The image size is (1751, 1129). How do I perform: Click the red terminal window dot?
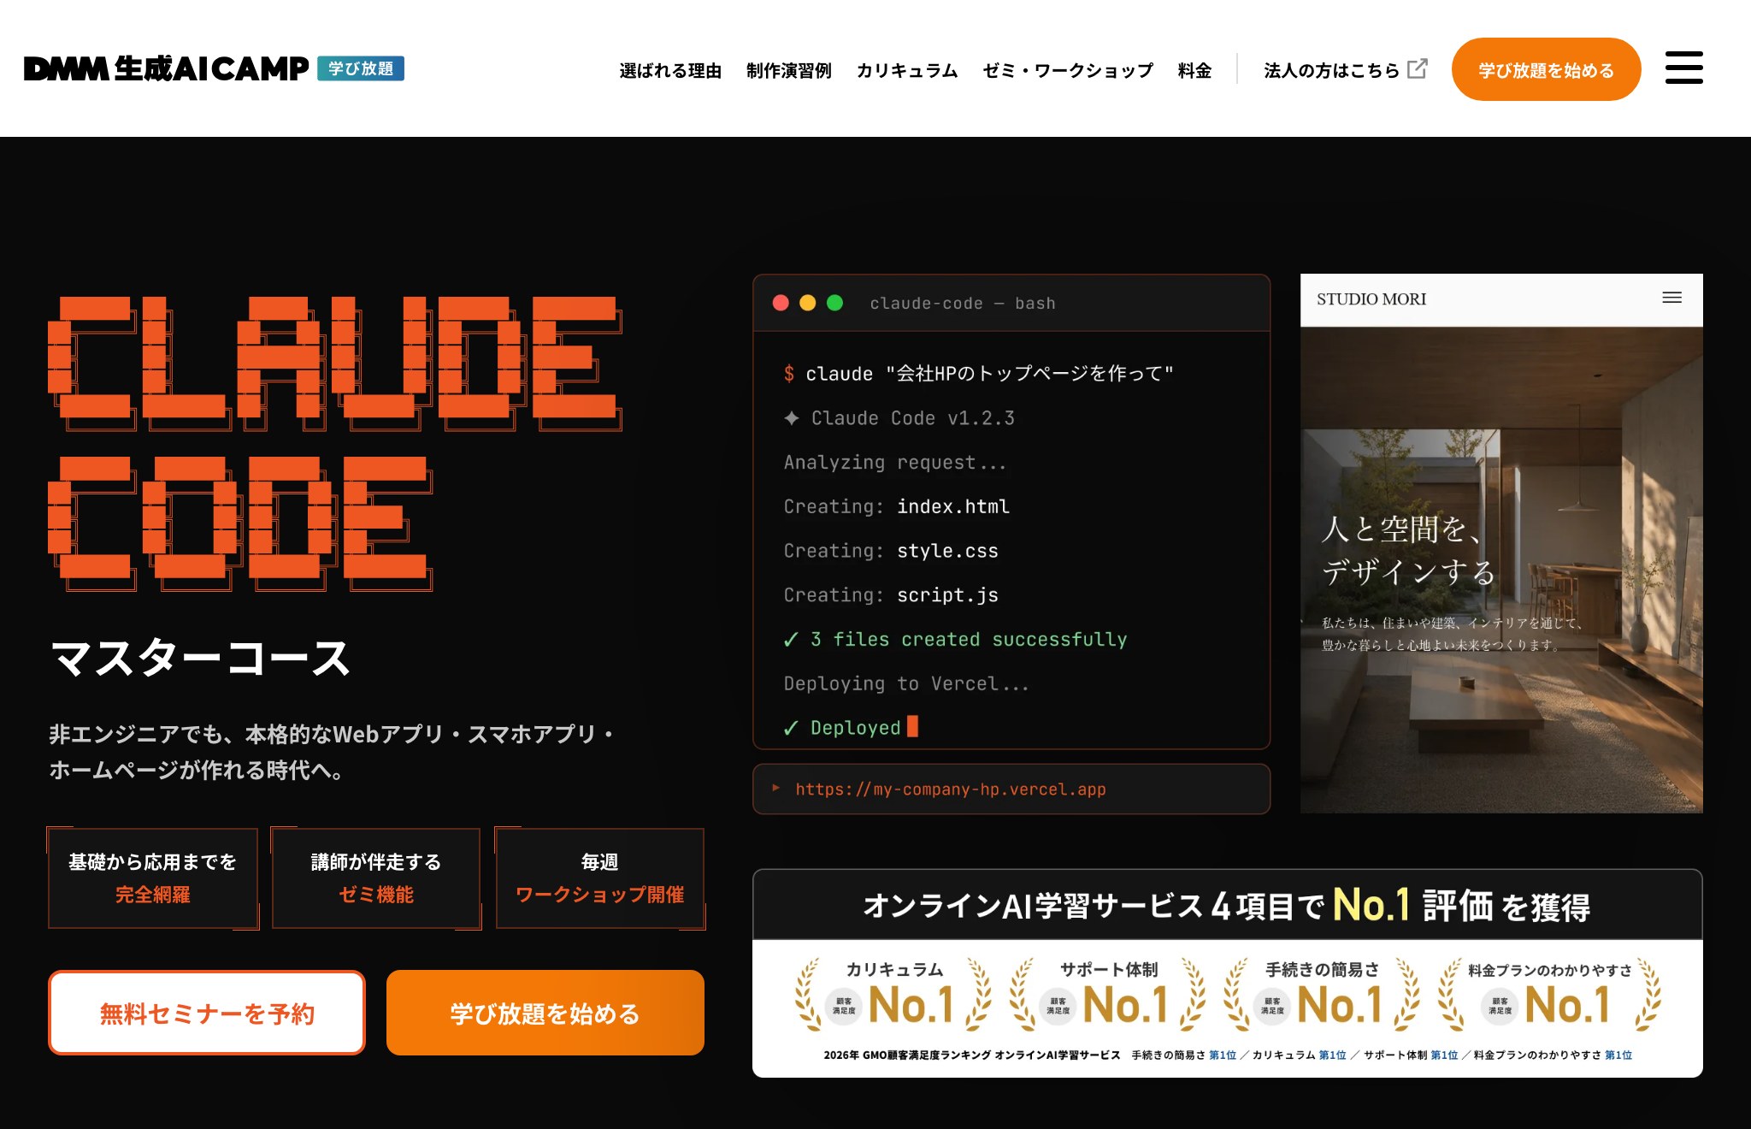[x=781, y=303]
